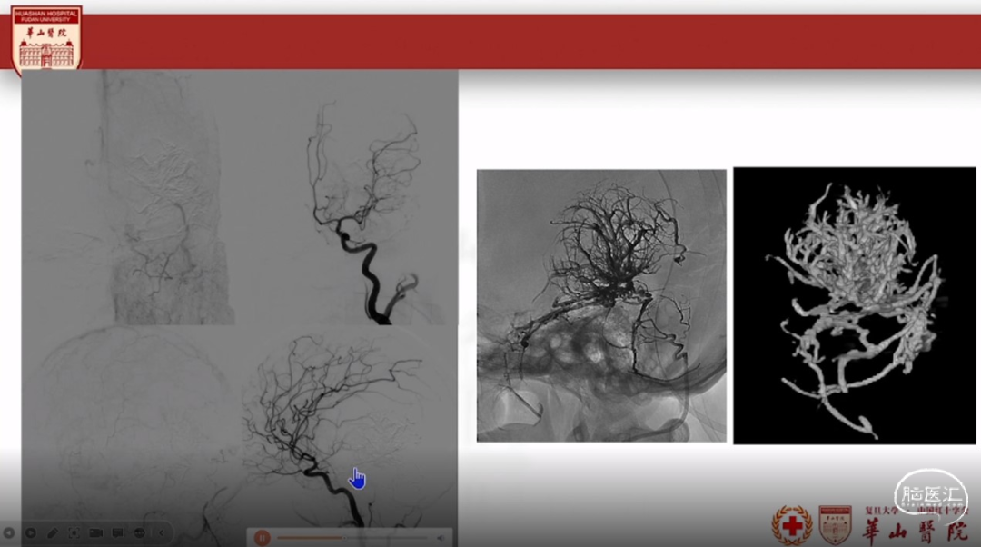
Task: Open the focus capture tool
Action: [74, 532]
